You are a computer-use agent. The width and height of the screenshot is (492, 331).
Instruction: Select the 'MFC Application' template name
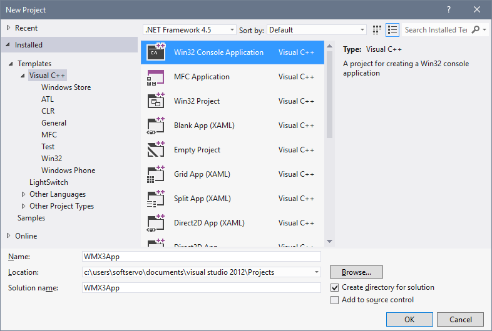coord(202,77)
